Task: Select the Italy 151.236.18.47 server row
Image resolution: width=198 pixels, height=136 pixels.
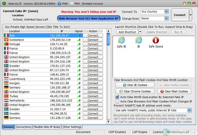Action: (x=43, y=35)
